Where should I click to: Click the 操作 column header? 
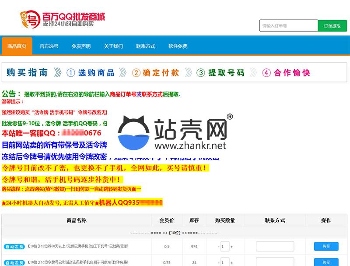(x=326, y=220)
